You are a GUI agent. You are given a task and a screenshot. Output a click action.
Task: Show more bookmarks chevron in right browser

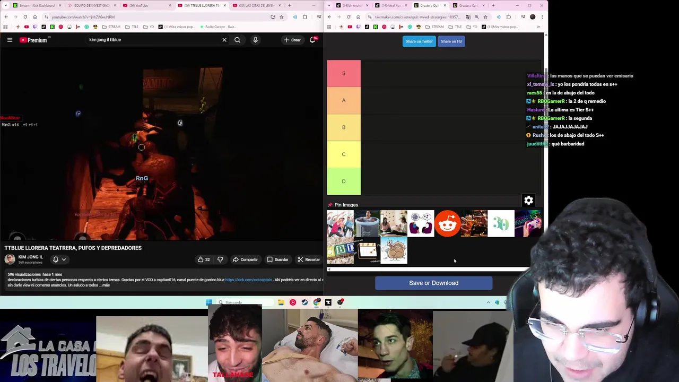coord(538,27)
